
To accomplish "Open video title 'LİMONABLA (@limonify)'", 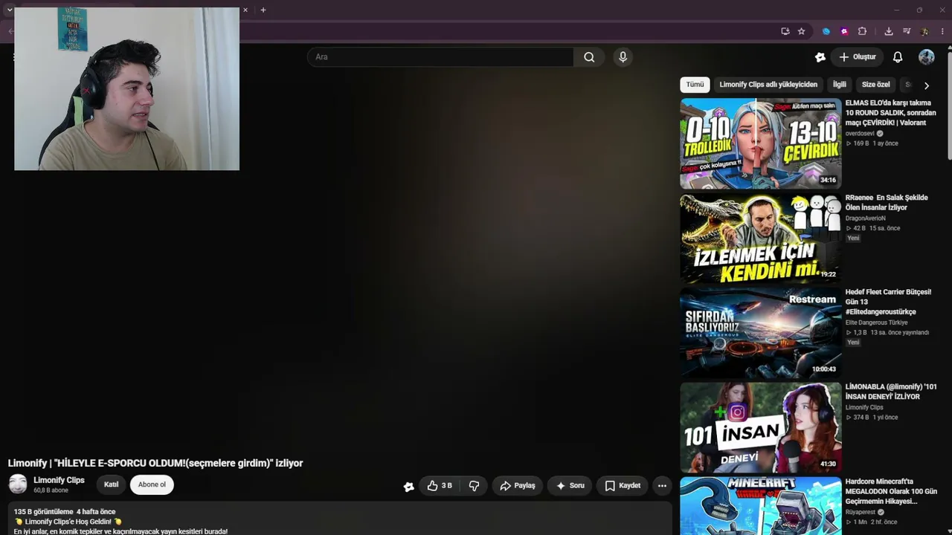I will [891, 392].
